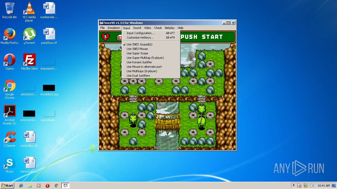Launch Chrome from taskbar

(56, 186)
